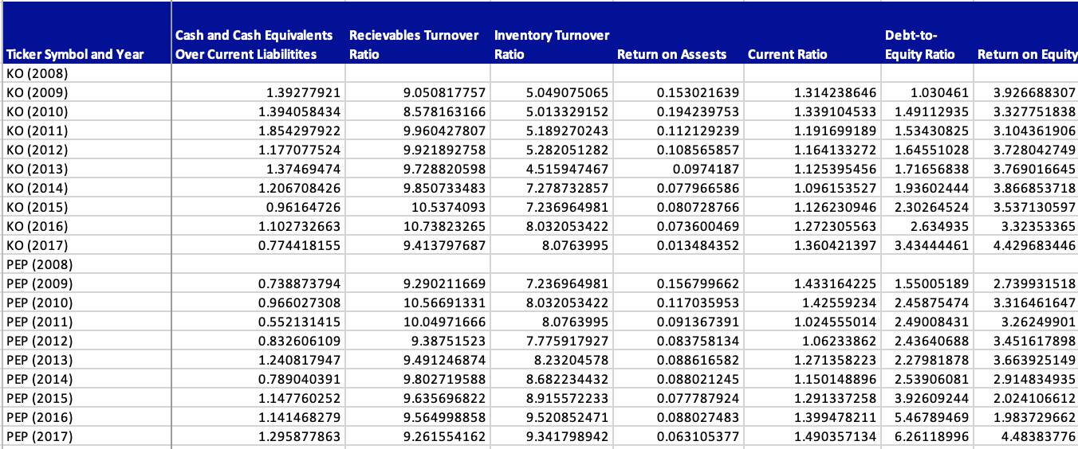The height and width of the screenshot is (449, 1078).
Task: Click the 'KO (2015)' ticker cell
Action: click(x=85, y=207)
